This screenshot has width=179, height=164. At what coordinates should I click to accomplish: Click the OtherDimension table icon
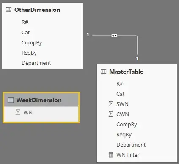8,10
